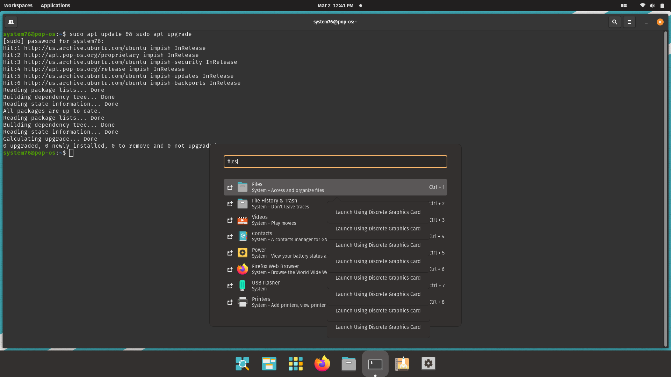Image resolution: width=671 pixels, height=377 pixels.
Task: Click the launcher search field
Action: pyautogui.click(x=335, y=162)
